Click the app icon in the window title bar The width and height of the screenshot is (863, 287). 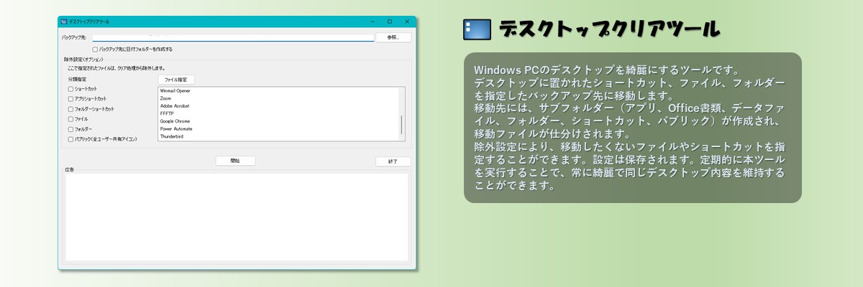(64, 22)
